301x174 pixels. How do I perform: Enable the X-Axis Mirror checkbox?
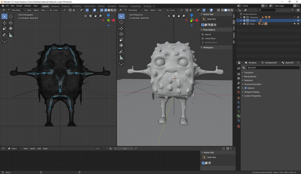point(203,39)
